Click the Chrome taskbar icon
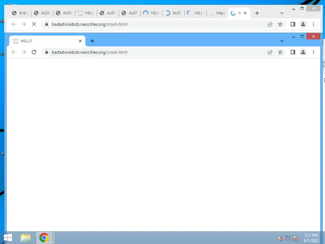The image size is (325, 244). 44,238
